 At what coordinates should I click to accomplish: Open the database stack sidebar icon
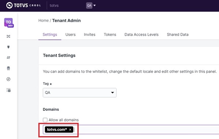pyautogui.click(x=8, y=68)
